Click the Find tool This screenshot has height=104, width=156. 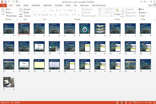click(141, 9)
